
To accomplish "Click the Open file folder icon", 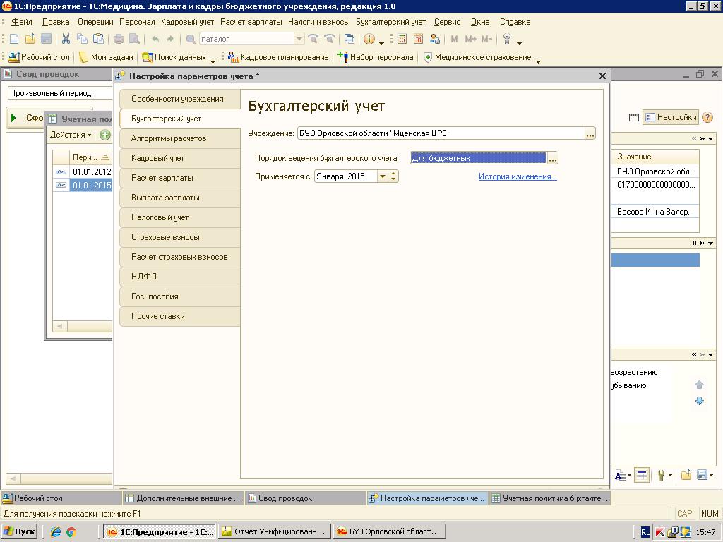I will coord(30,40).
